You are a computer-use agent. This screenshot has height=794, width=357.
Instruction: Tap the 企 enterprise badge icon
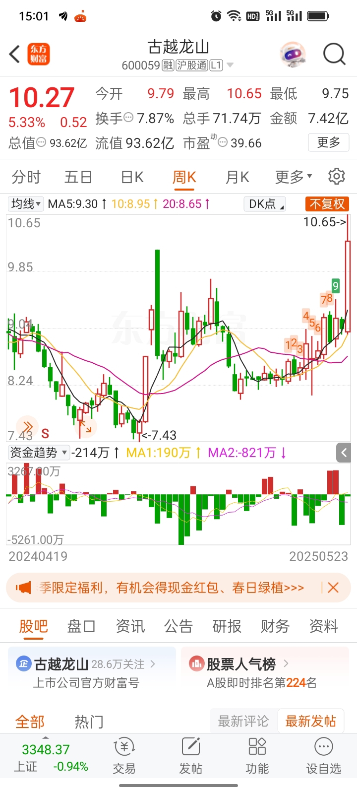23,663
